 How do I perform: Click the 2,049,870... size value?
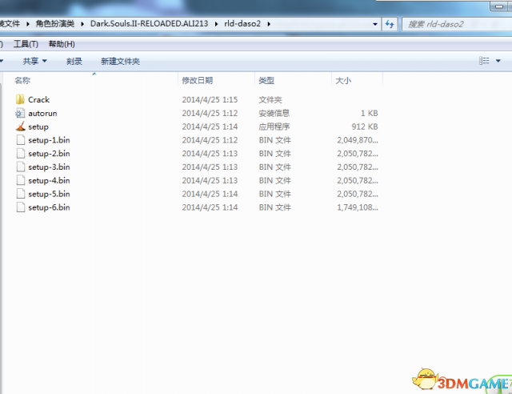pos(358,140)
